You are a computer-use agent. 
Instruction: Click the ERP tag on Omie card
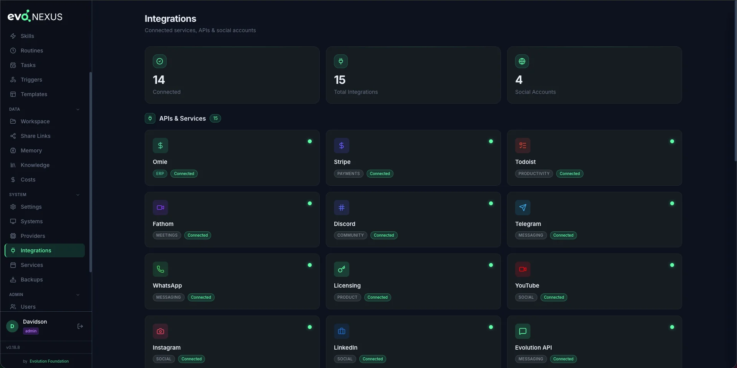tap(160, 173)
